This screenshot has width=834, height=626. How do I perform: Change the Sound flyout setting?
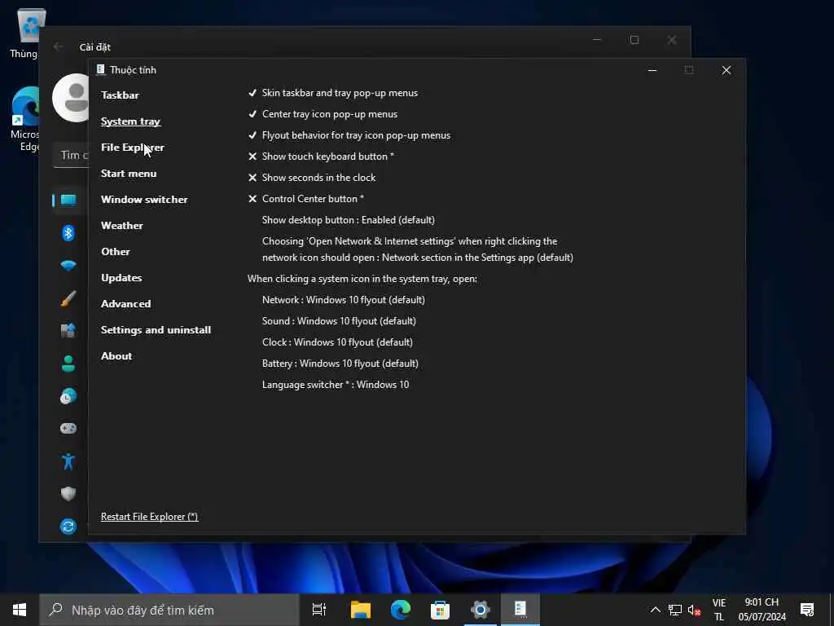(339, 321)
